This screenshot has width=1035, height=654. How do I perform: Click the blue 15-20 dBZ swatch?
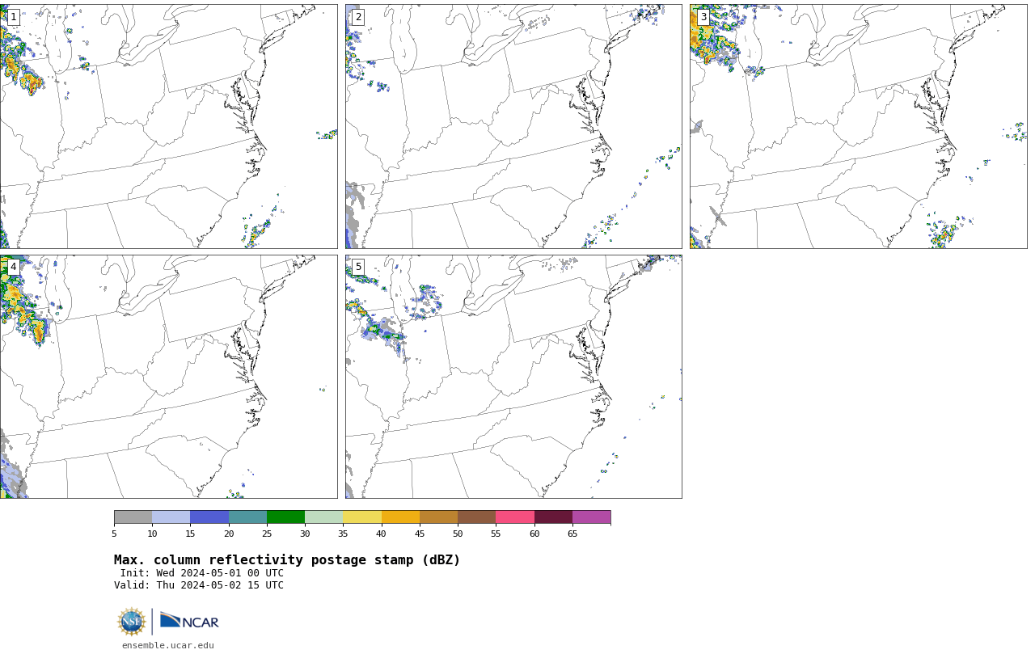pyautogui.click(x=209, y=517)
